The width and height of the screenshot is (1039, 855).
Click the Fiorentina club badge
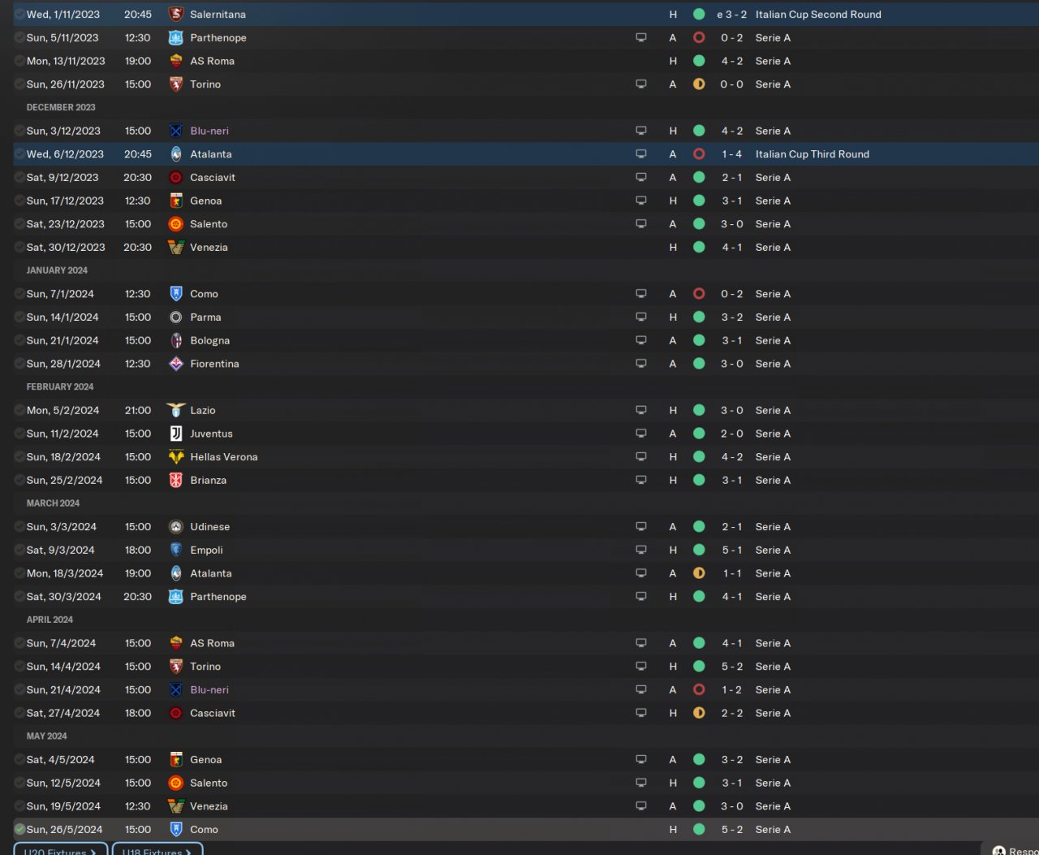175,364
